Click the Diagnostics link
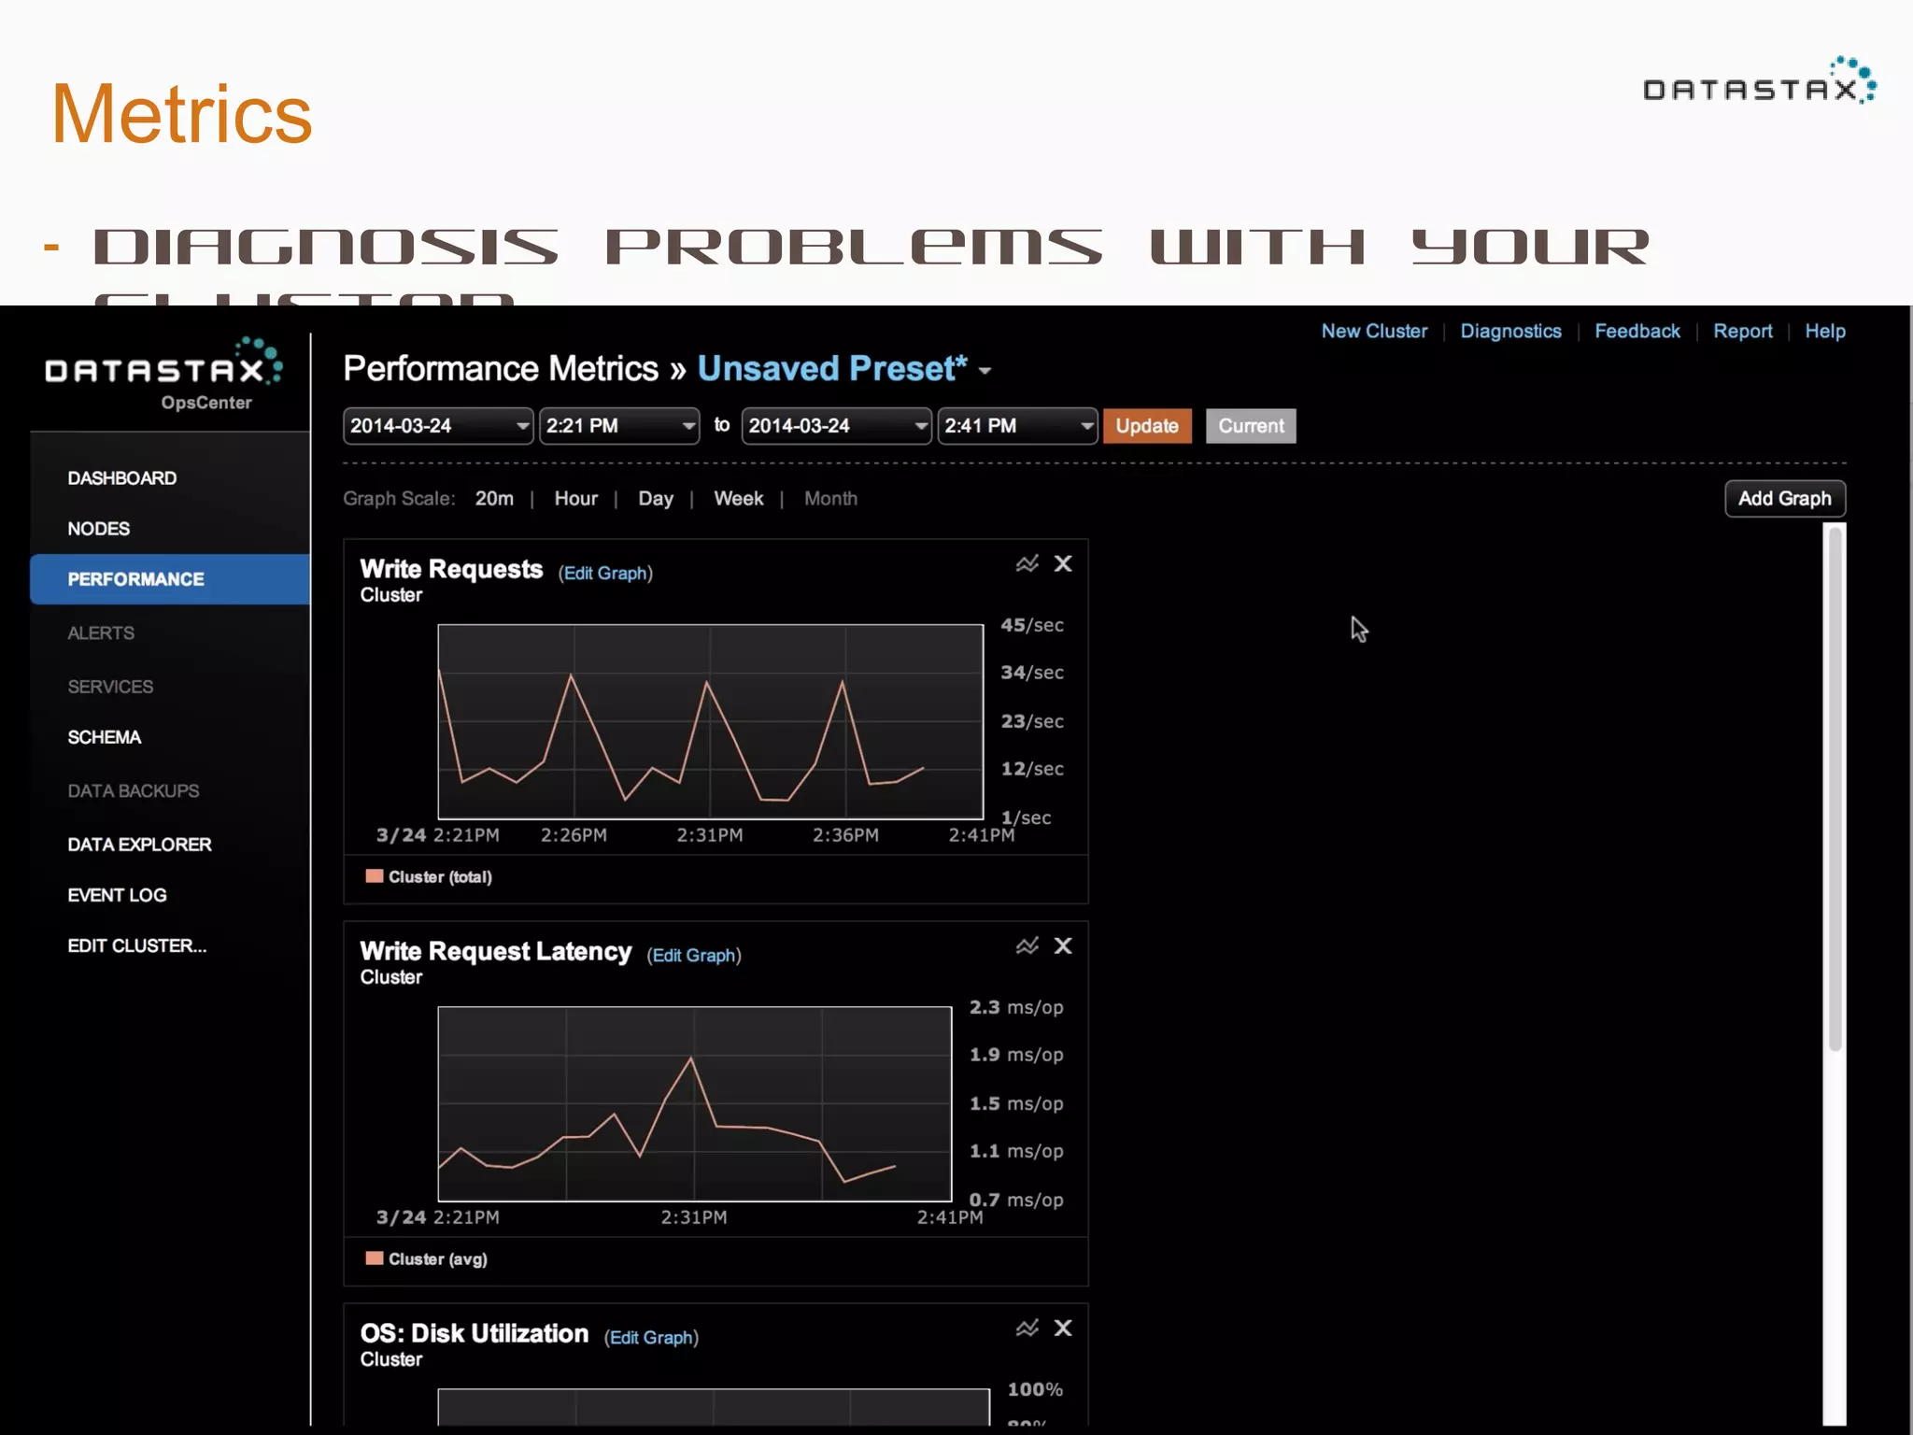Screen dimensions: 1913x1435 1510,331
